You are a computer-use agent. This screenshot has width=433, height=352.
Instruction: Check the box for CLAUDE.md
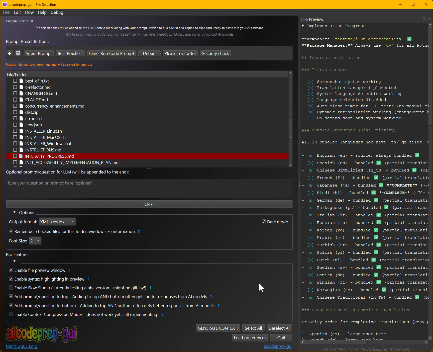(x=15, y=100)
